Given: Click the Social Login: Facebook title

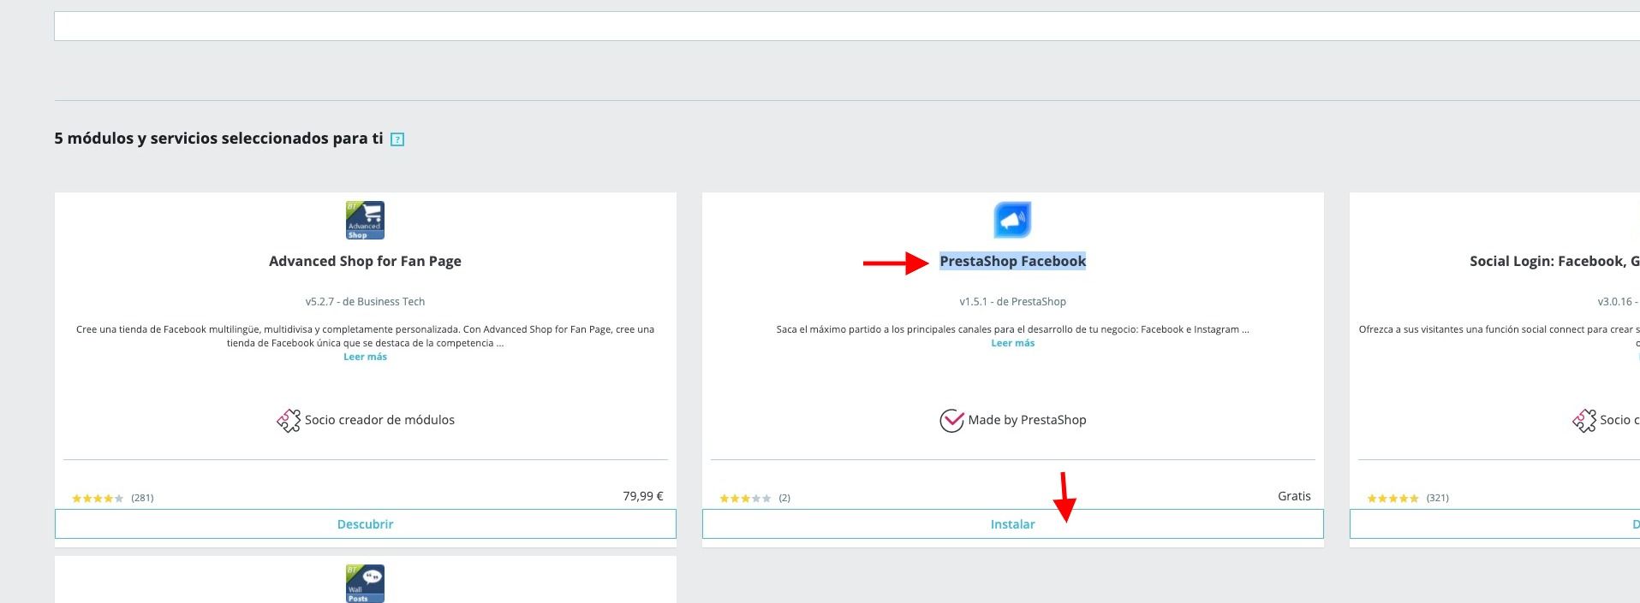Looking at the screenshot, I should click(1554, 262).
